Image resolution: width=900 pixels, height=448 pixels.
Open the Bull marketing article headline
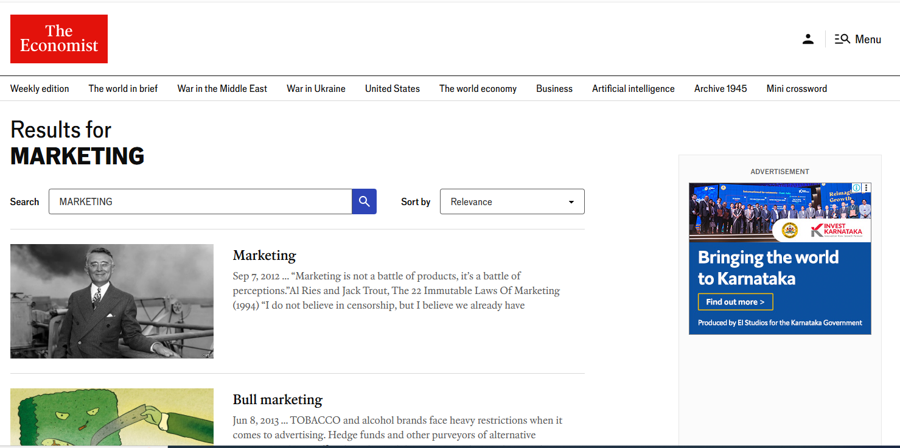(277, 400)
